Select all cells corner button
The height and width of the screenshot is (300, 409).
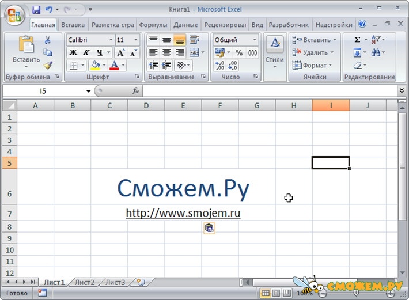(10, 105)
